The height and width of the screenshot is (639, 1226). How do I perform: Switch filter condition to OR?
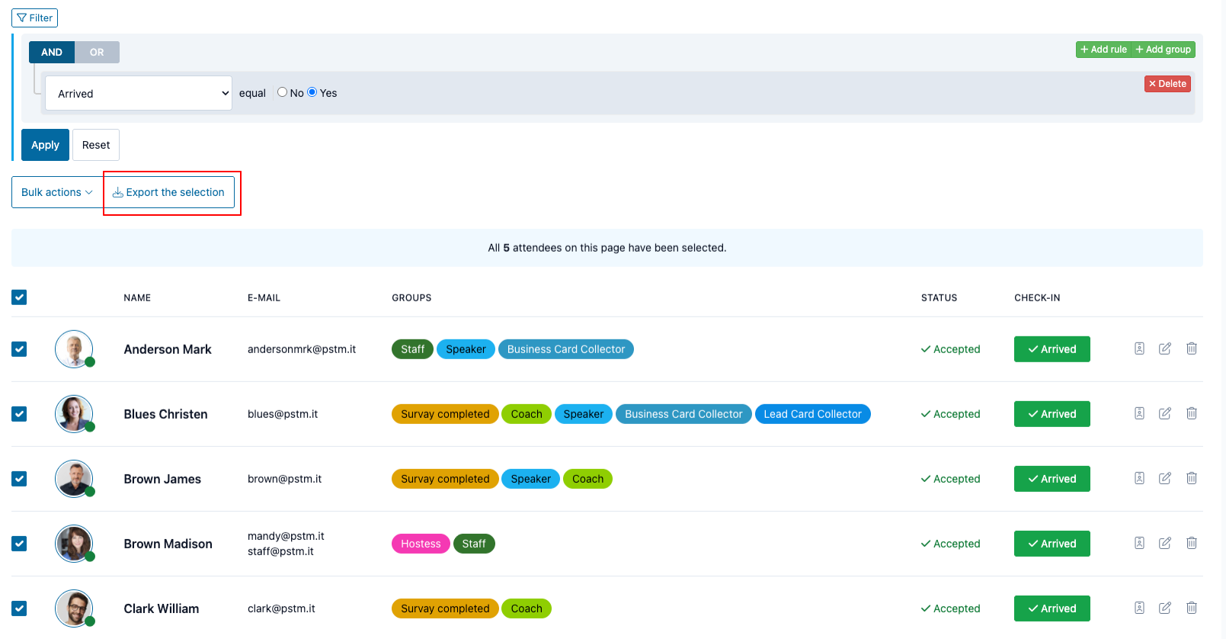(x=97, y=52)
